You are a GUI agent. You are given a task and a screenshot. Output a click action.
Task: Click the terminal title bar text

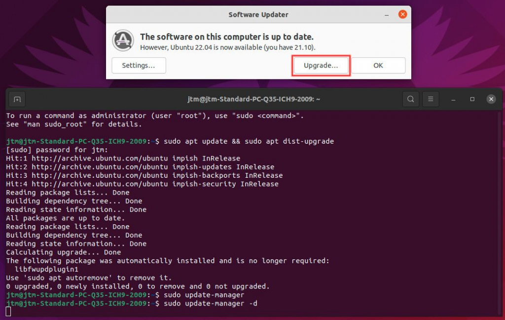(x=254, y=99)
